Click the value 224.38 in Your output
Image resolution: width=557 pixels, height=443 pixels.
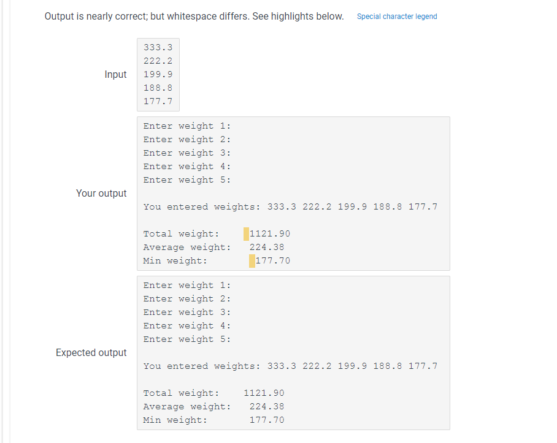pyautogui.click(x=266, y=247)
